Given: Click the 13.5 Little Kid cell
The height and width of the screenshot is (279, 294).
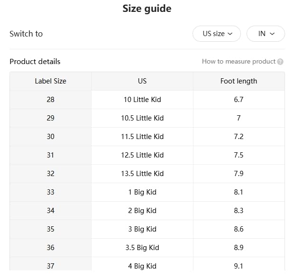Looking at the screenshot, I should point(142,174).
